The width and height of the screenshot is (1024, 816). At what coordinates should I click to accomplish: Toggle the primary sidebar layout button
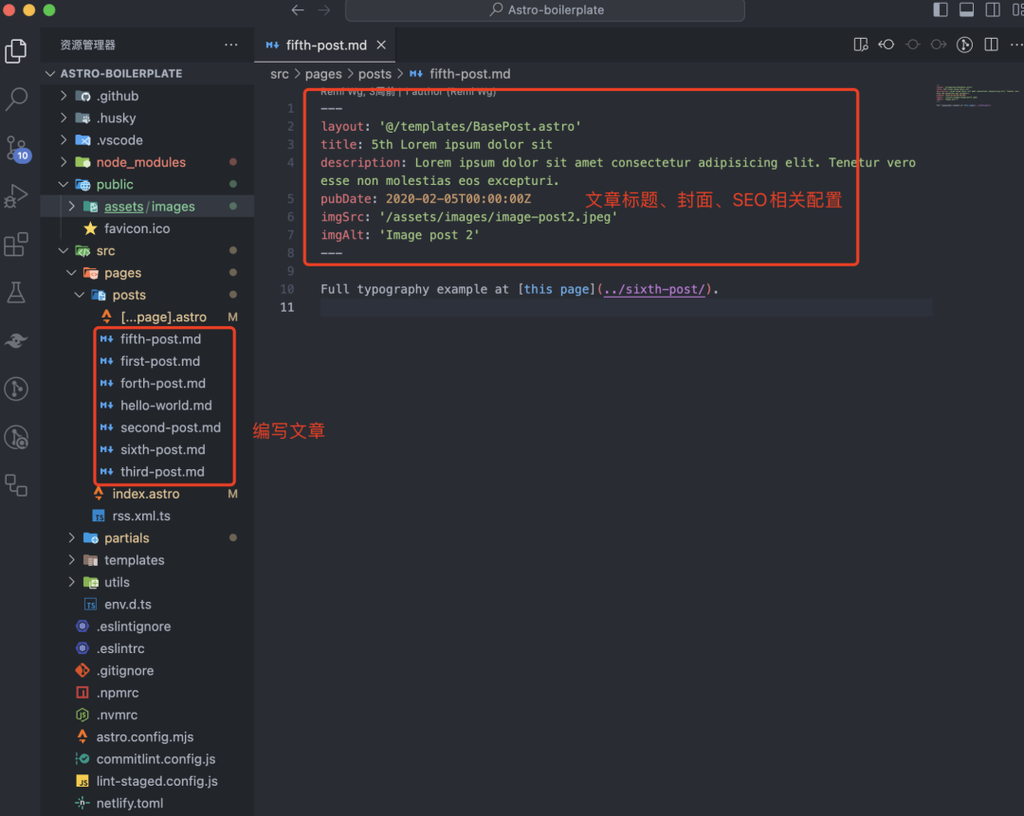pyautogui.click(x=941, y=10)
